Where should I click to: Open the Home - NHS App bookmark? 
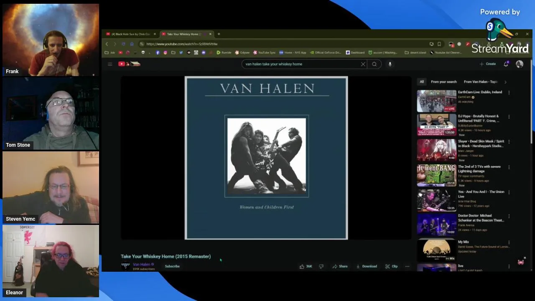(293, 53)
